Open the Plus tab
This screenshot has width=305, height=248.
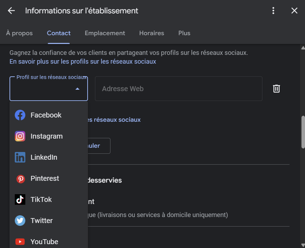pyautogui.click(x=184, y=33)
